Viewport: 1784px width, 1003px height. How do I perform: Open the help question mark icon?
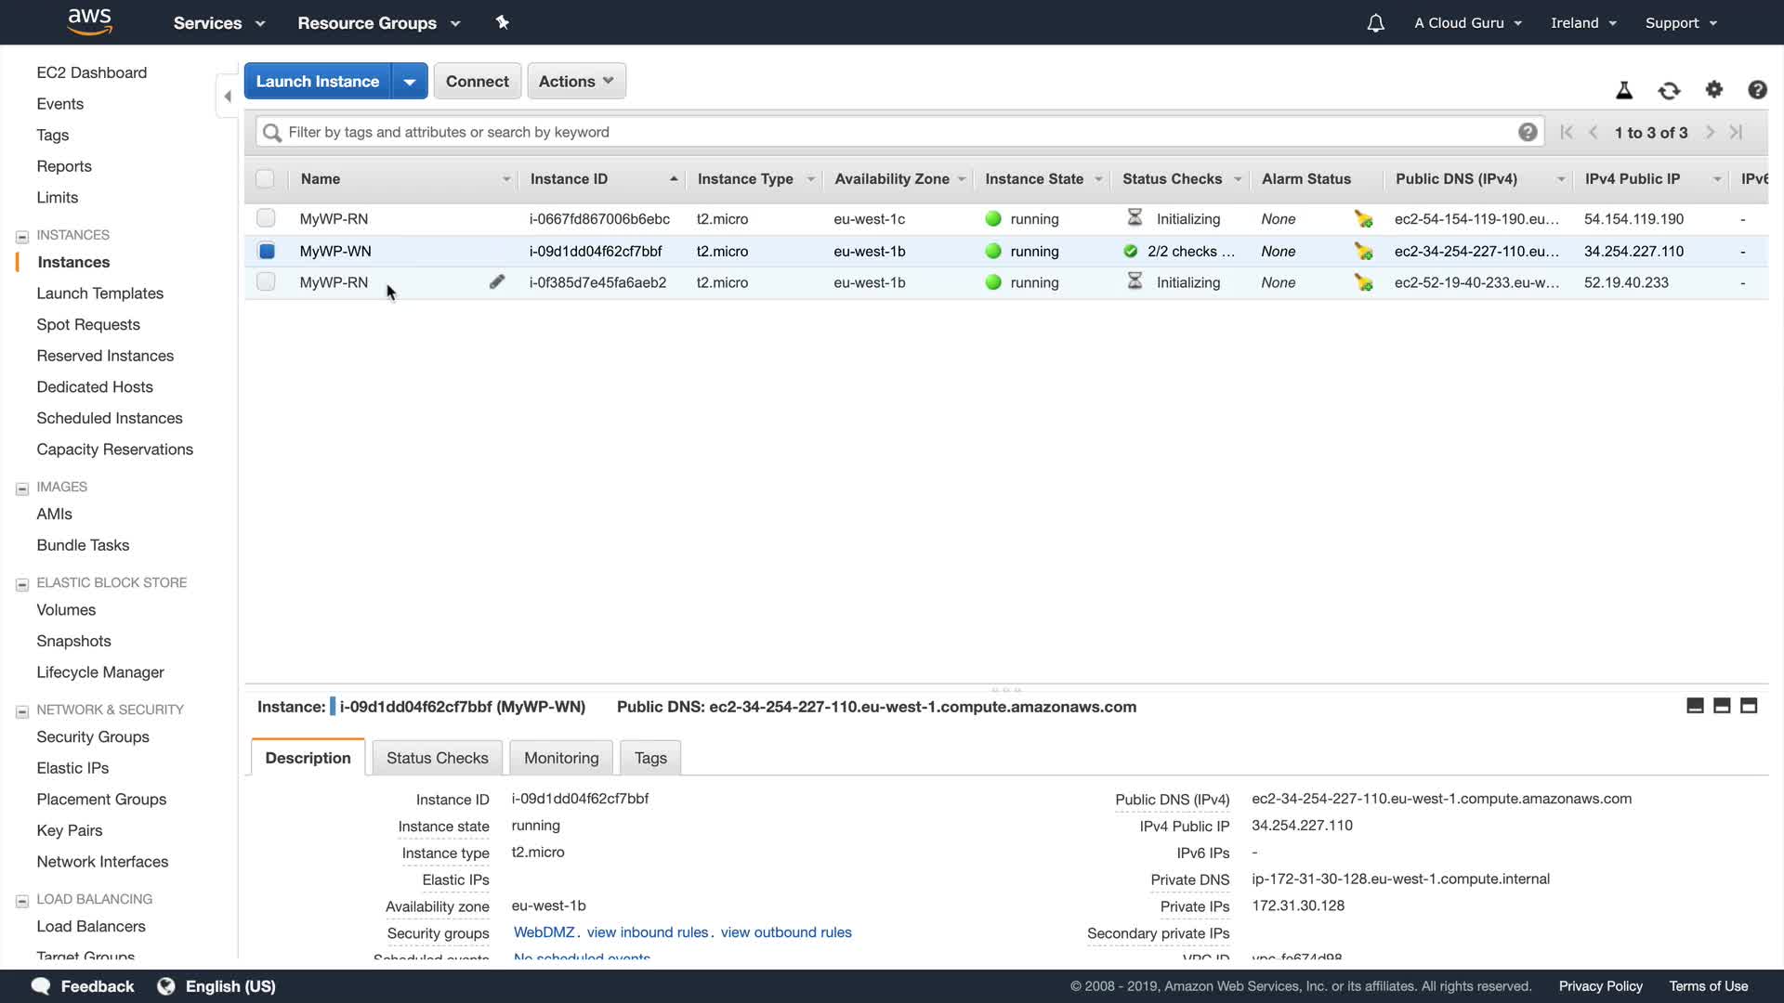(1756, 90)
